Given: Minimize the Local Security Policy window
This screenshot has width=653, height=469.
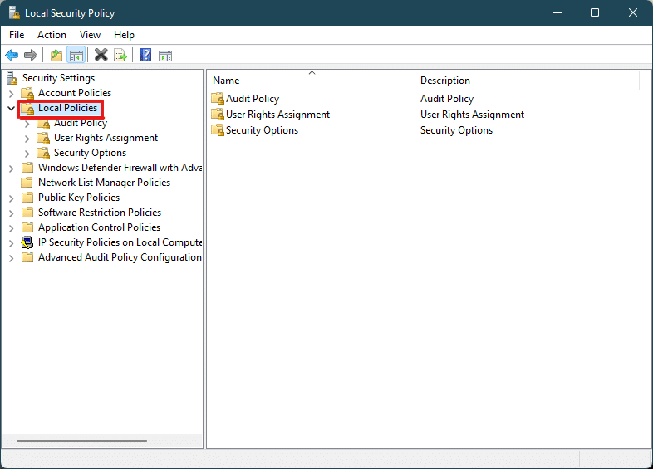Looking at the screenshot, I should [557, 13].
